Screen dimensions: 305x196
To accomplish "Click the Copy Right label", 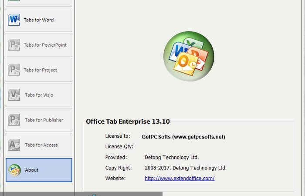I will 119,168.
